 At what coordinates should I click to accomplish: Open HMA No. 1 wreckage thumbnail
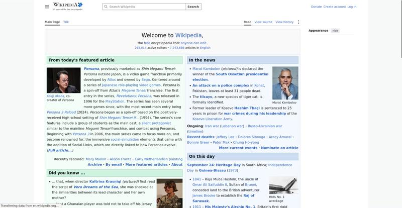pos(283,185)
